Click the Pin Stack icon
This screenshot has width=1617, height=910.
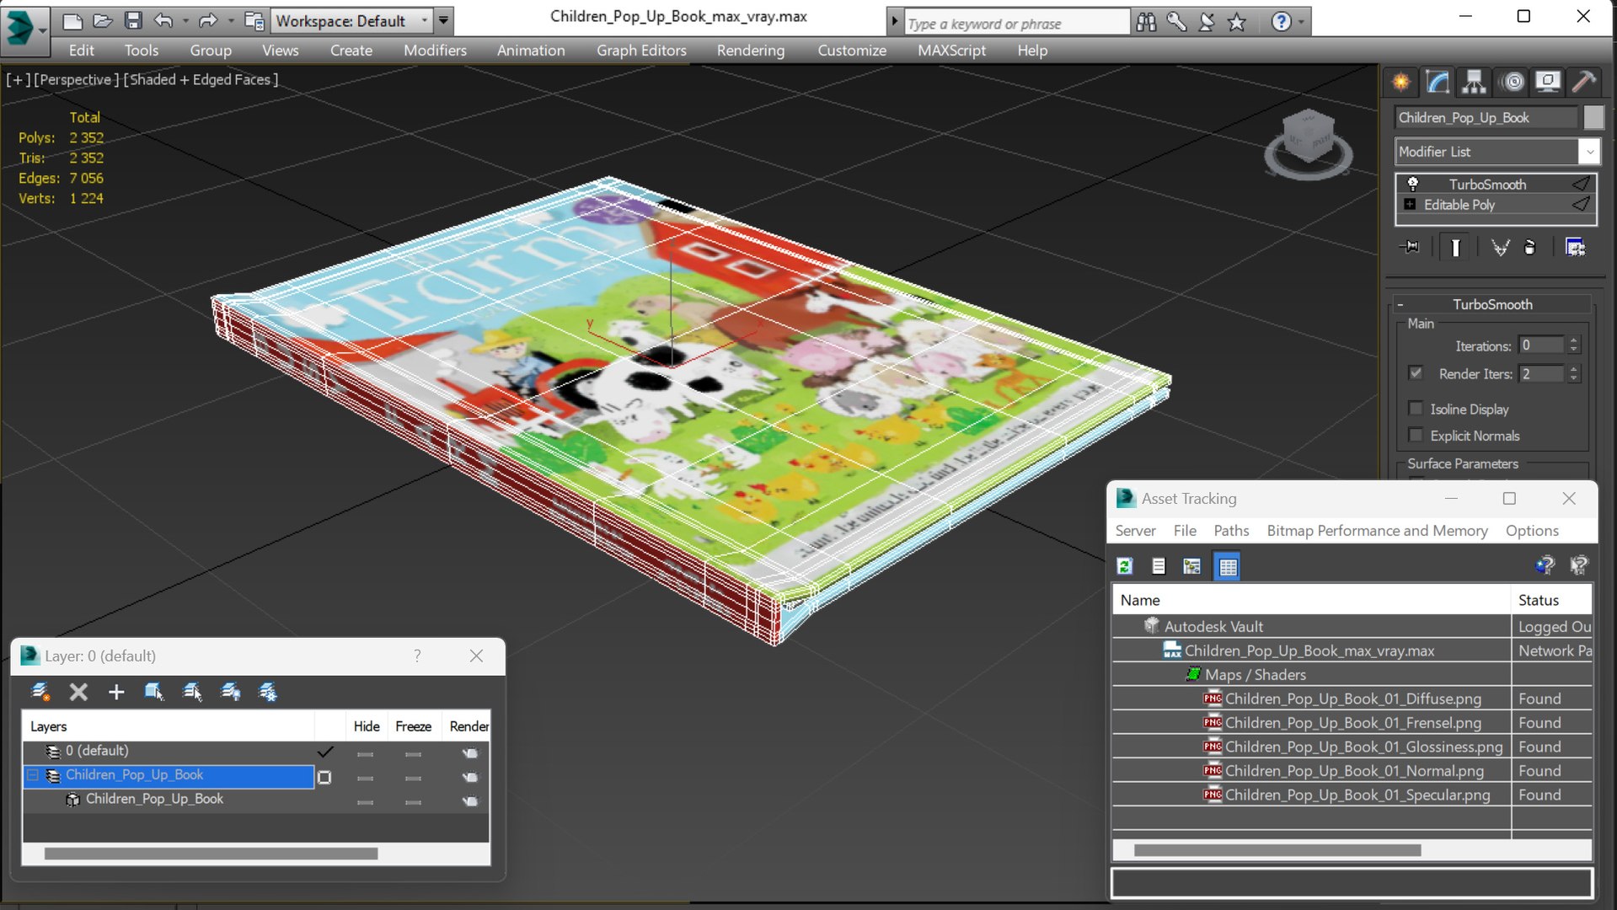(1410, 247)
